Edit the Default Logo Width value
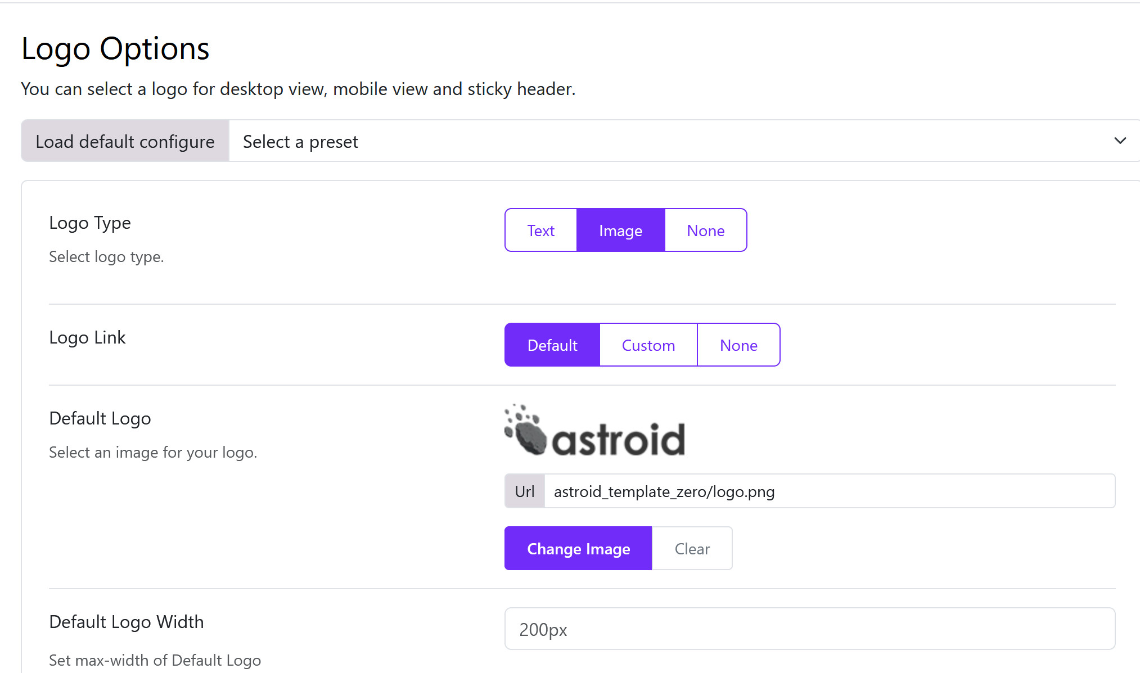Viewport: 1140px width, 673px height. tap(809, 629)
